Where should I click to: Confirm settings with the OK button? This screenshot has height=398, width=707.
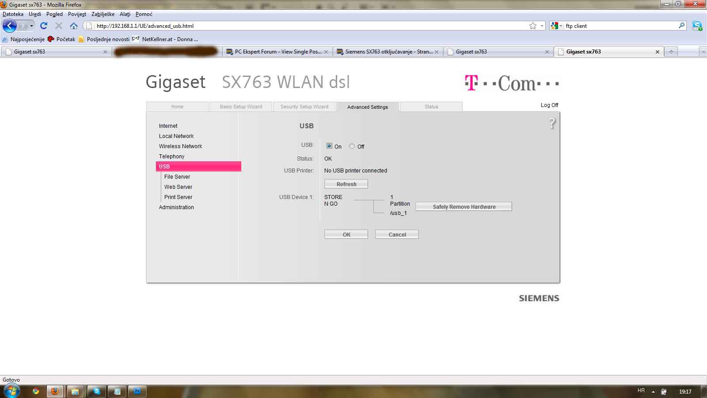346,234
